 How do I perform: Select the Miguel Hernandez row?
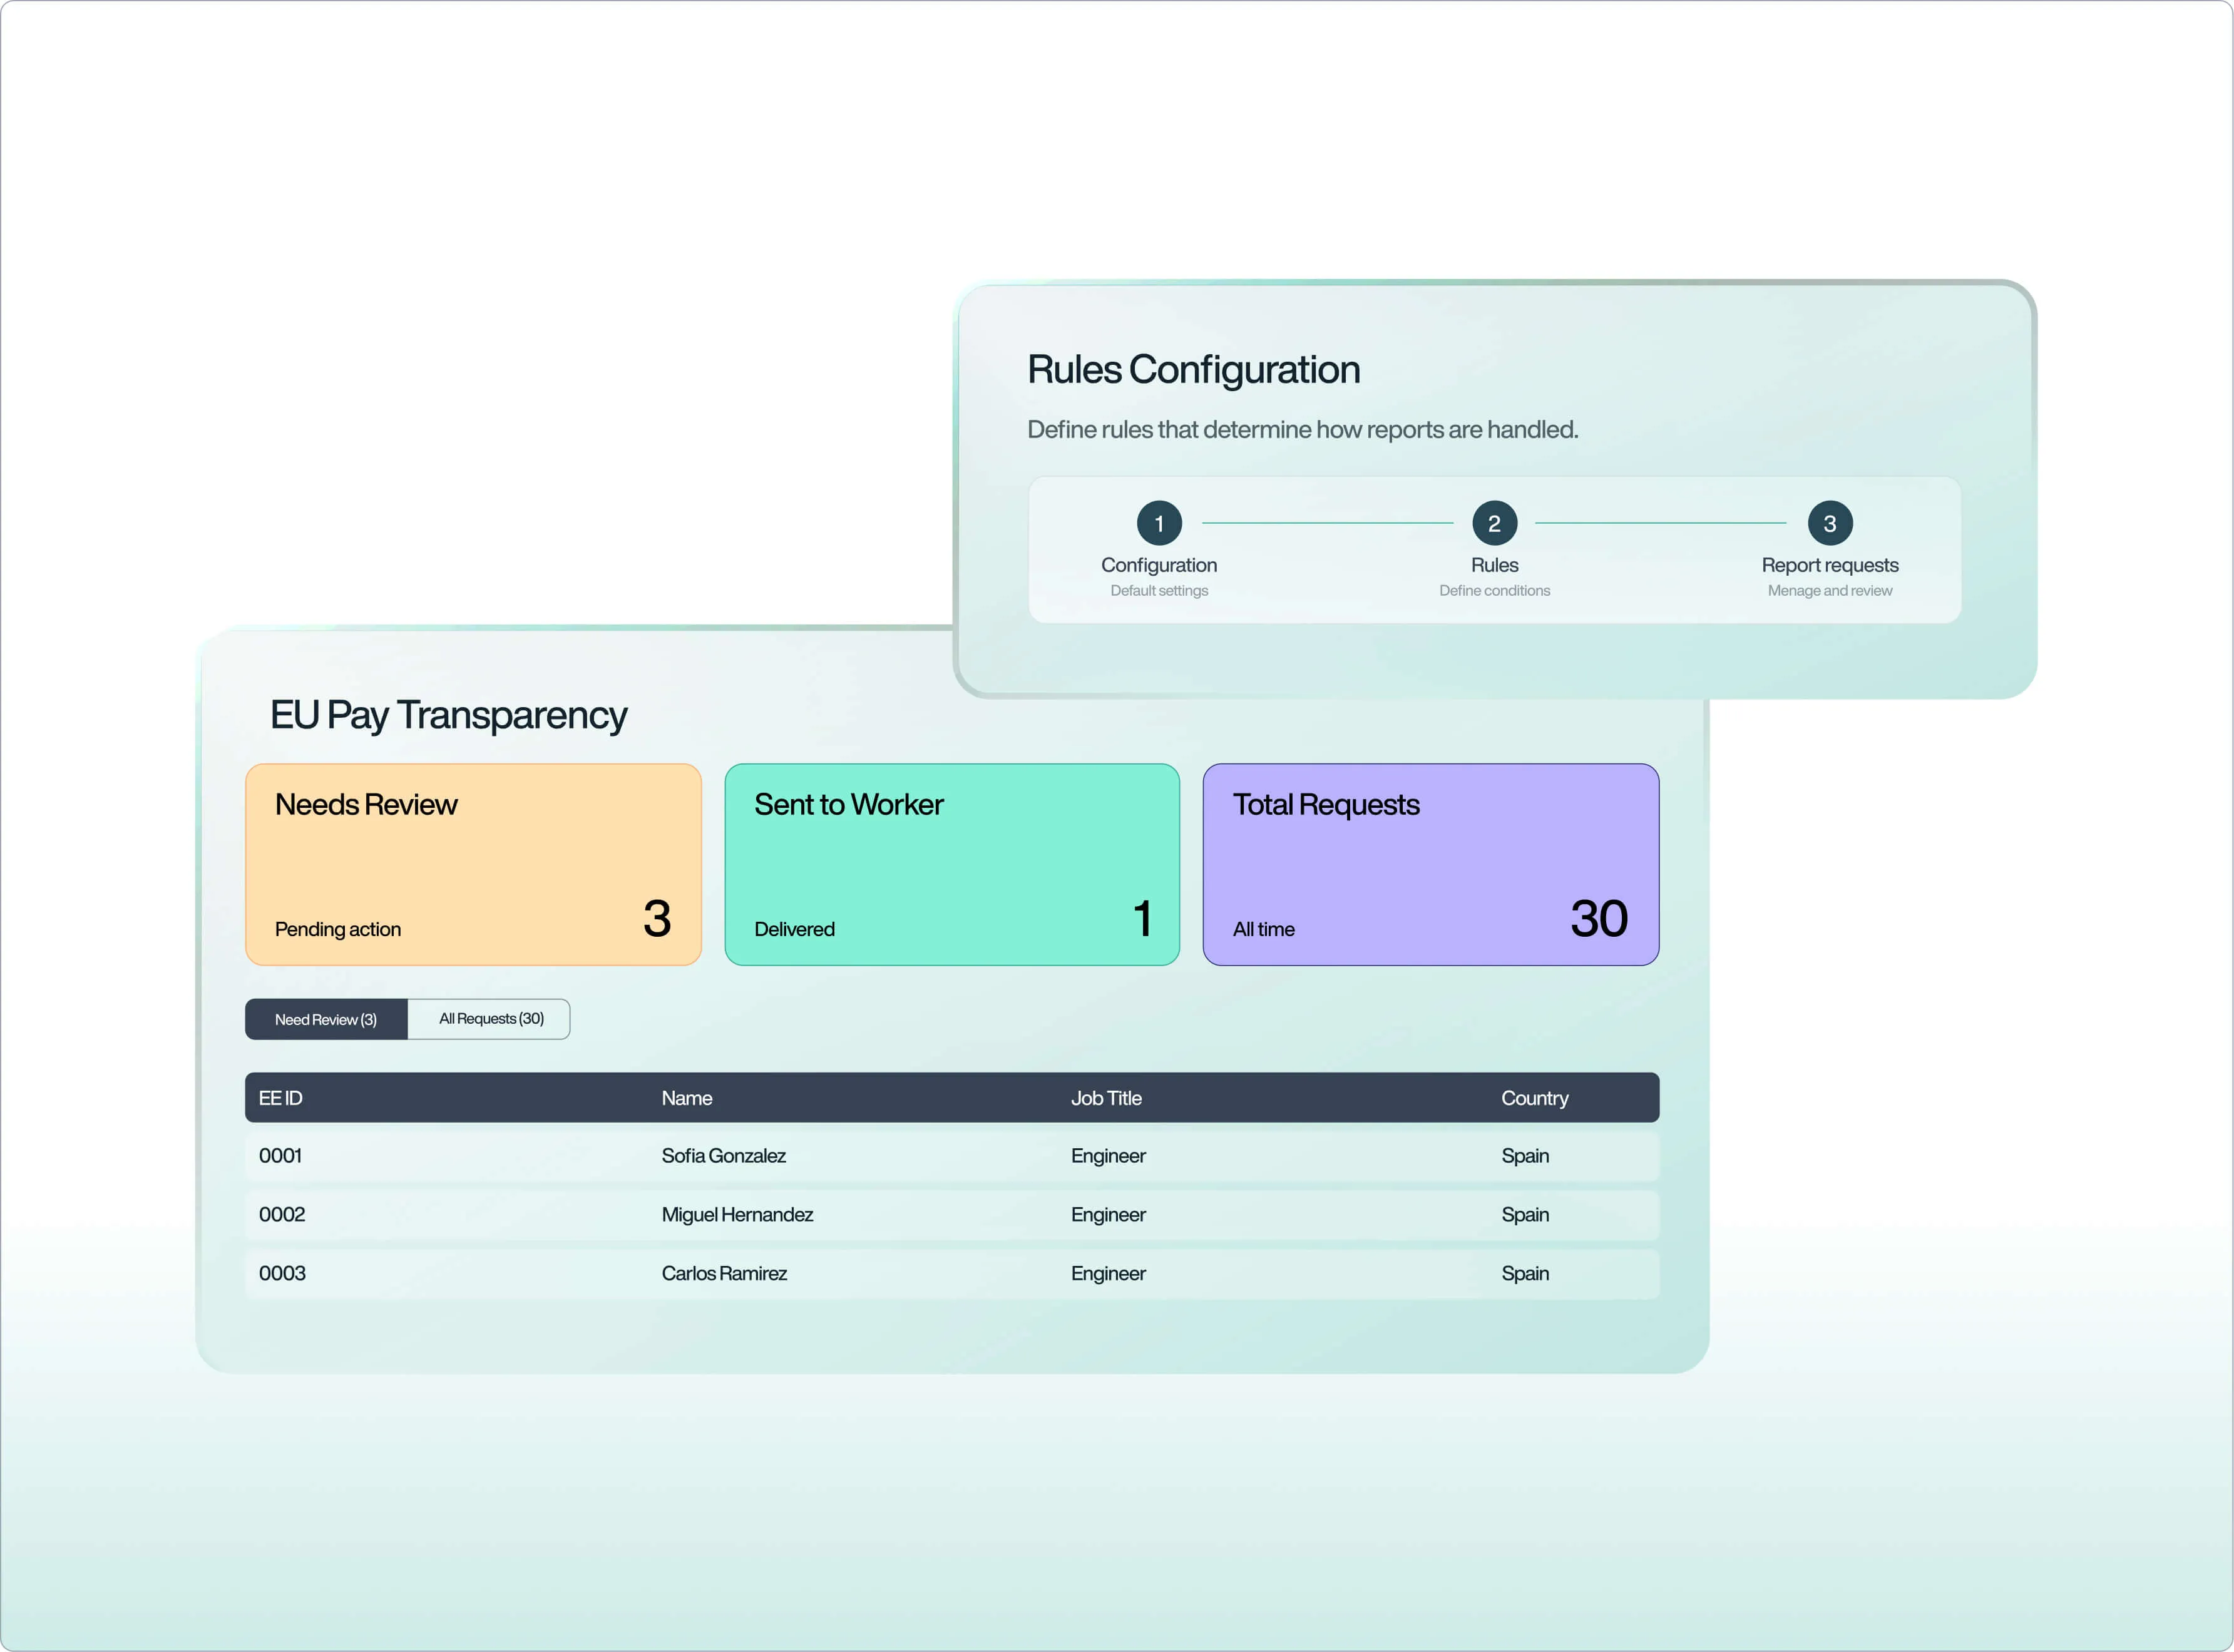tap(952, 1215)
